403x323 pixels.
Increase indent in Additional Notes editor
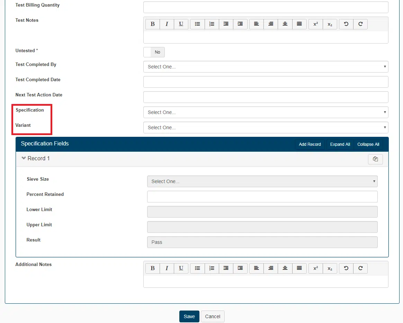(x=240, y=268)
